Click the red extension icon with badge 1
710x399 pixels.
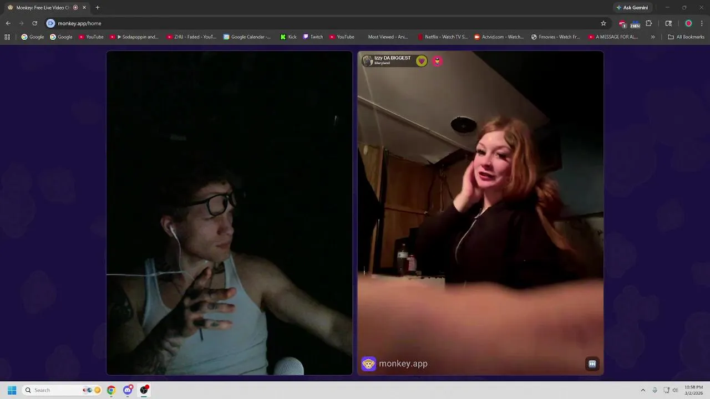pyautogui.click(x=622, y=23)
